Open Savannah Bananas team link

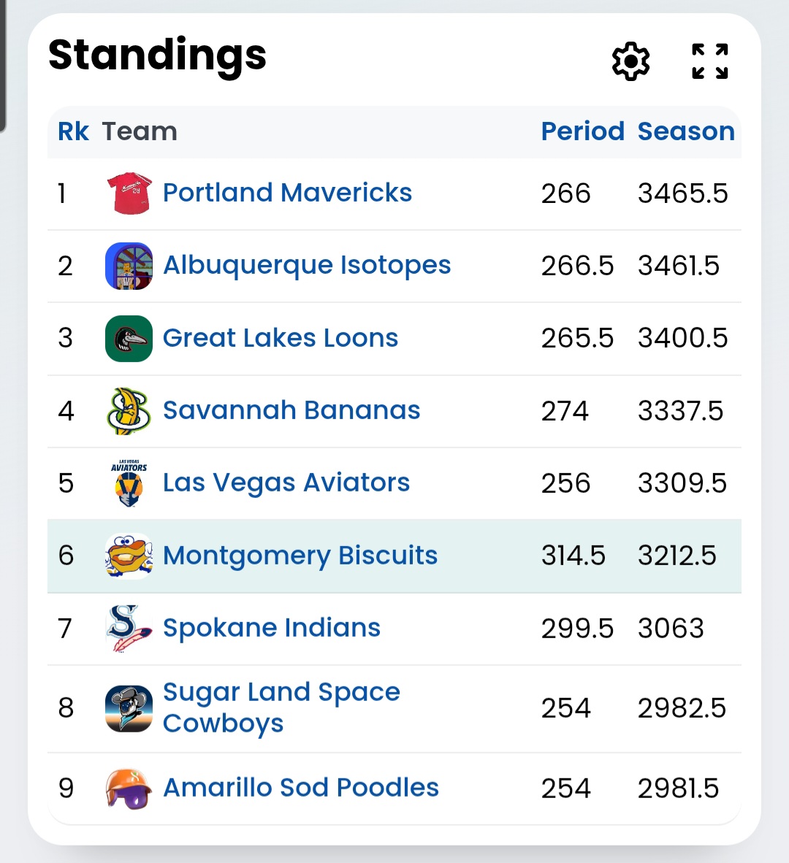tap(291, 410)
